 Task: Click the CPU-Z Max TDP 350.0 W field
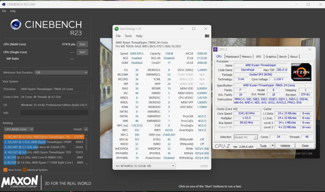(282, 70)
